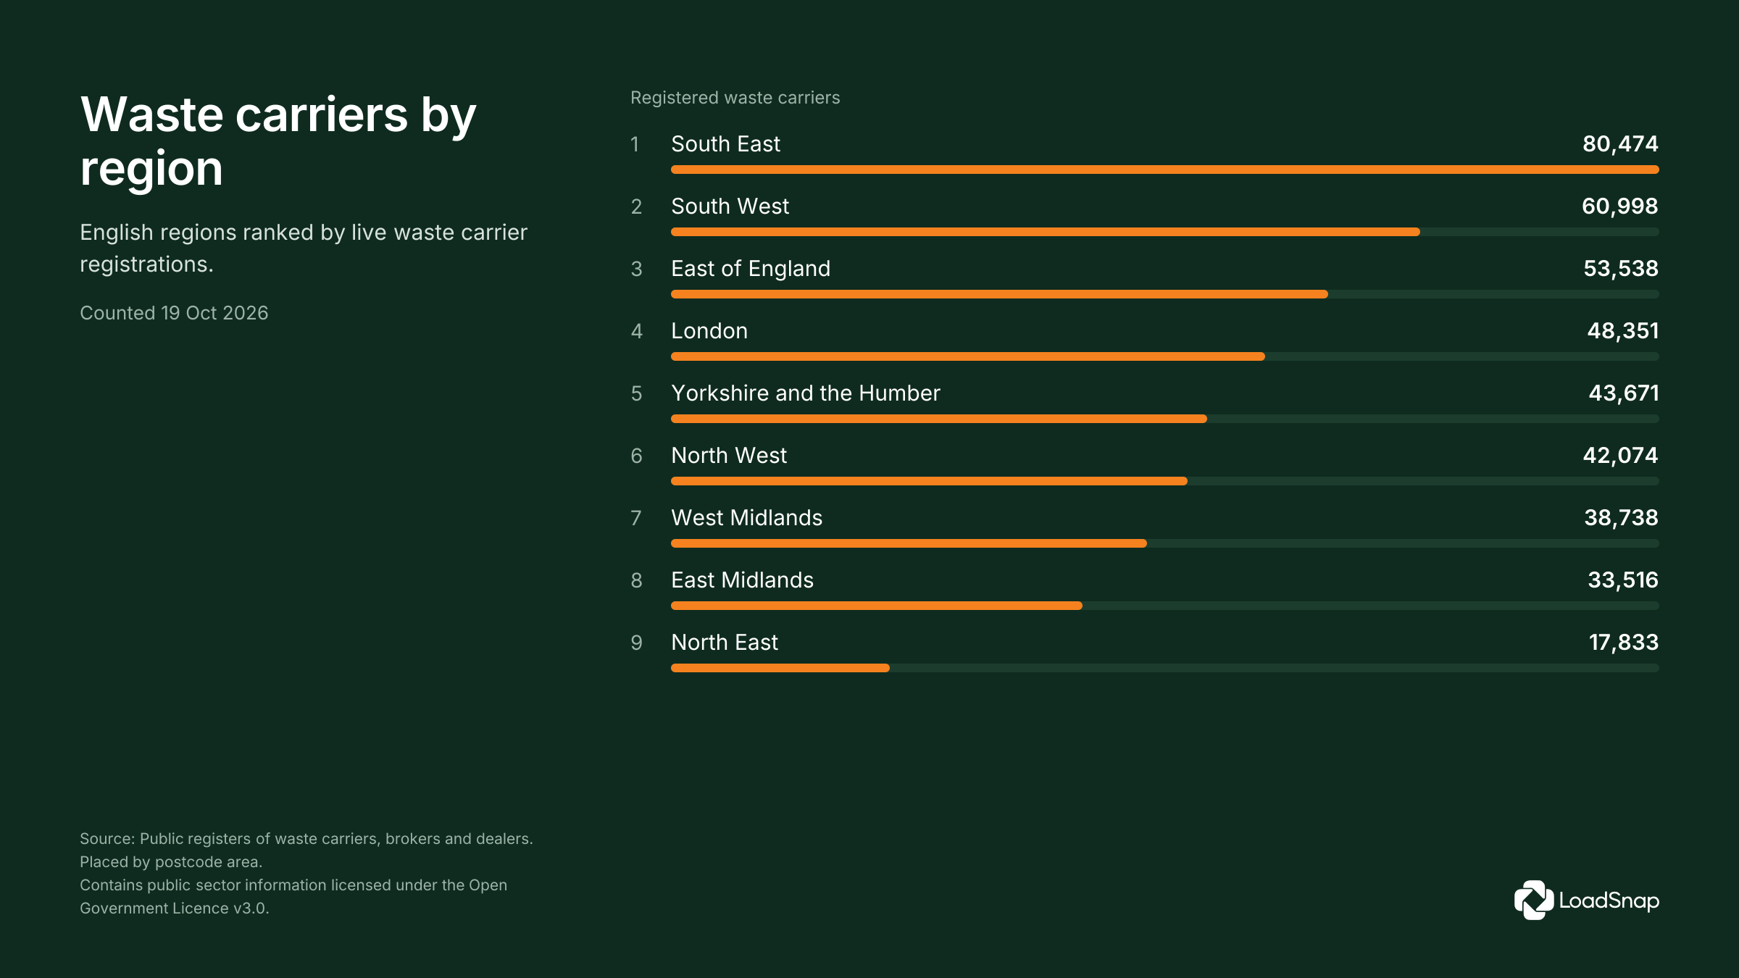
Task: Click the 'Source: Public registers' footnote line
Action: (x=306, y=839)
